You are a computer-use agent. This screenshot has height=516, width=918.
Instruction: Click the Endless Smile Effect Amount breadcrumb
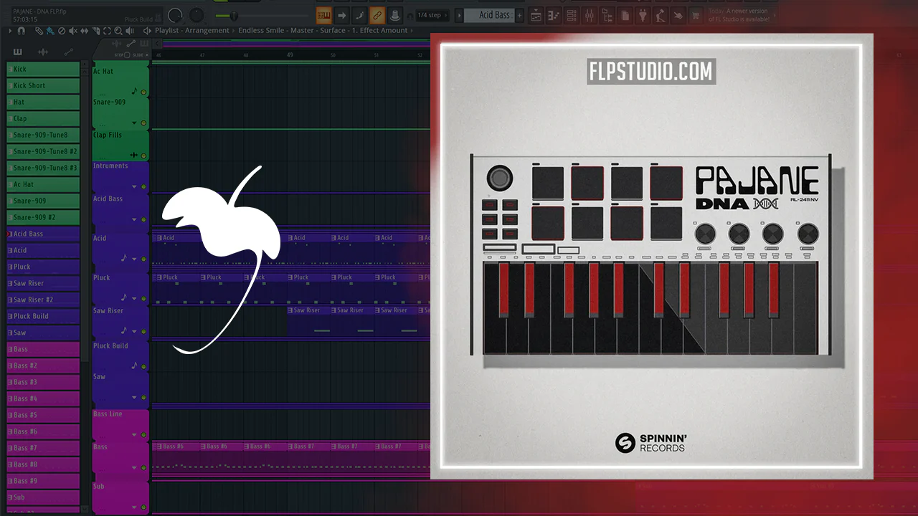tap(324, 31)
